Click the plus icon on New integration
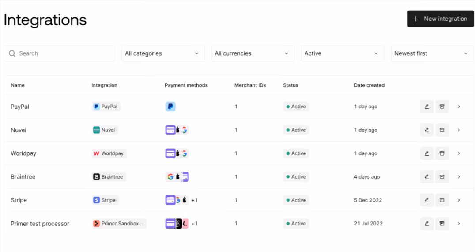Screen dimensions: 475x252 click(x=416, y=19)
